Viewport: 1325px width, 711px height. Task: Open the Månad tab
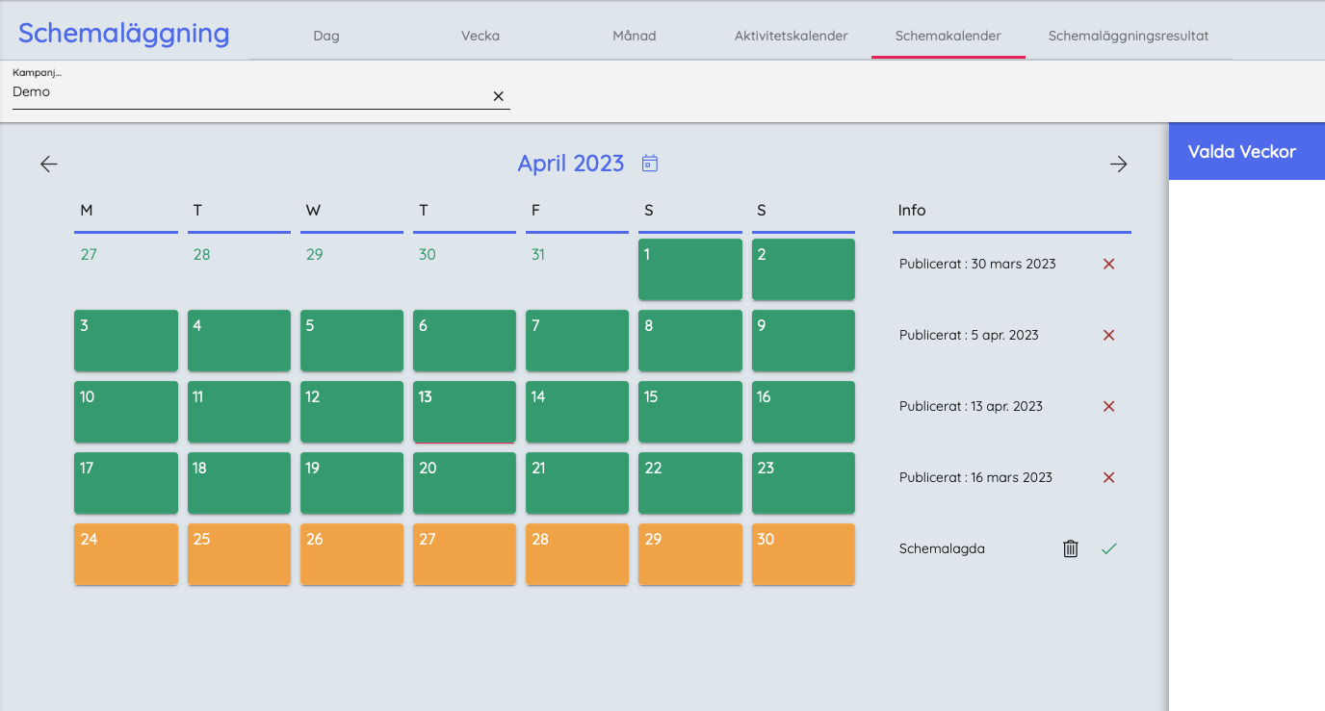click(635, 37)
